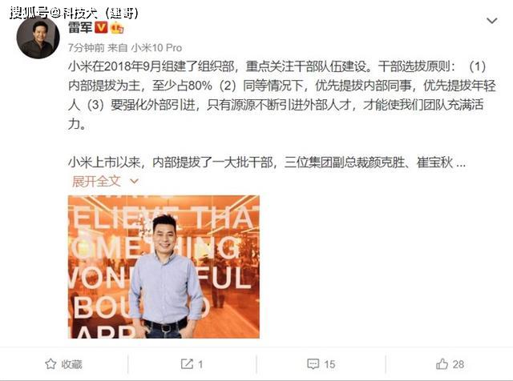Open the 雷军 username link
Viewport: 513px width, 381px height.
coord(80,27)
